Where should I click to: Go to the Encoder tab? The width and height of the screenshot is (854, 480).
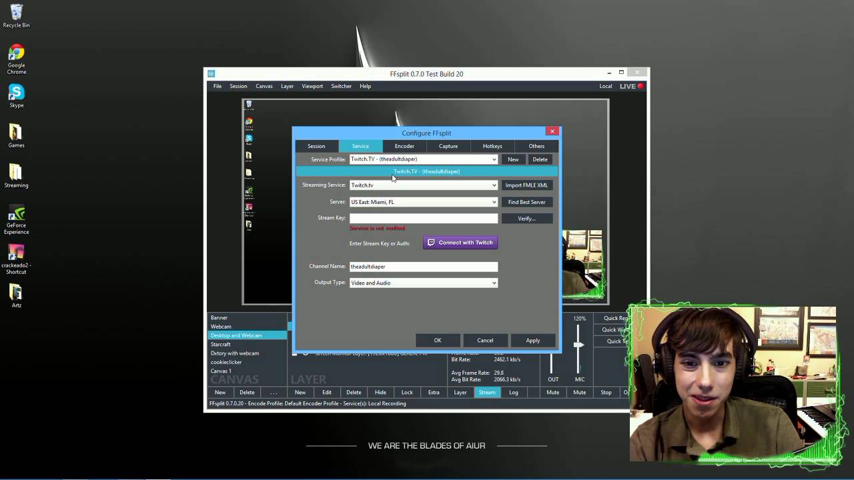pos(404,146)
